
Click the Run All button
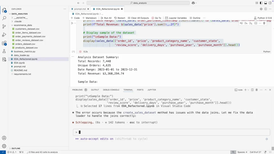point(106,18)
